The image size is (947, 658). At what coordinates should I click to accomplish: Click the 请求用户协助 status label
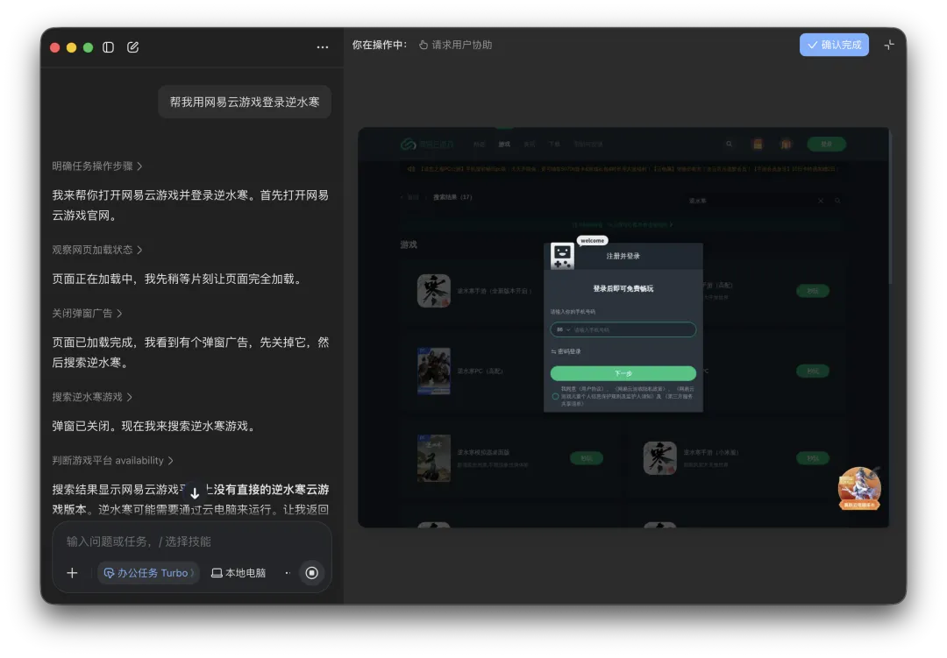455,45
